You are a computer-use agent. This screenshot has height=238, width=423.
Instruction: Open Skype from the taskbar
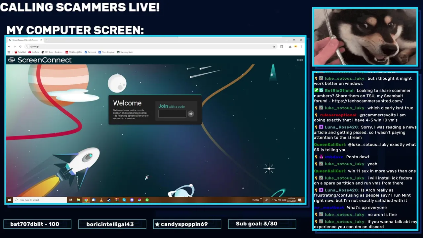coord(124,200)
